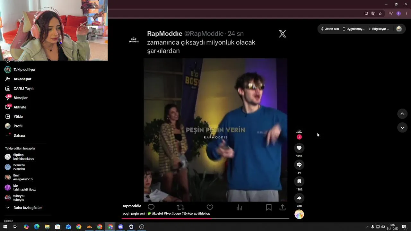Expand Daha fazla göster

click(x=24, y=208)
